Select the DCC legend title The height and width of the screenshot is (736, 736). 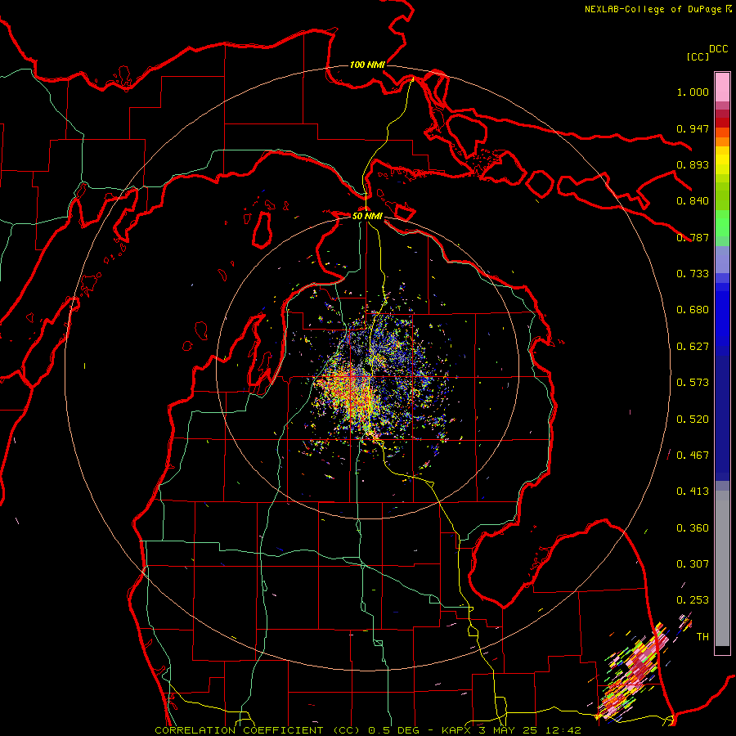click(x=719, y=49)
